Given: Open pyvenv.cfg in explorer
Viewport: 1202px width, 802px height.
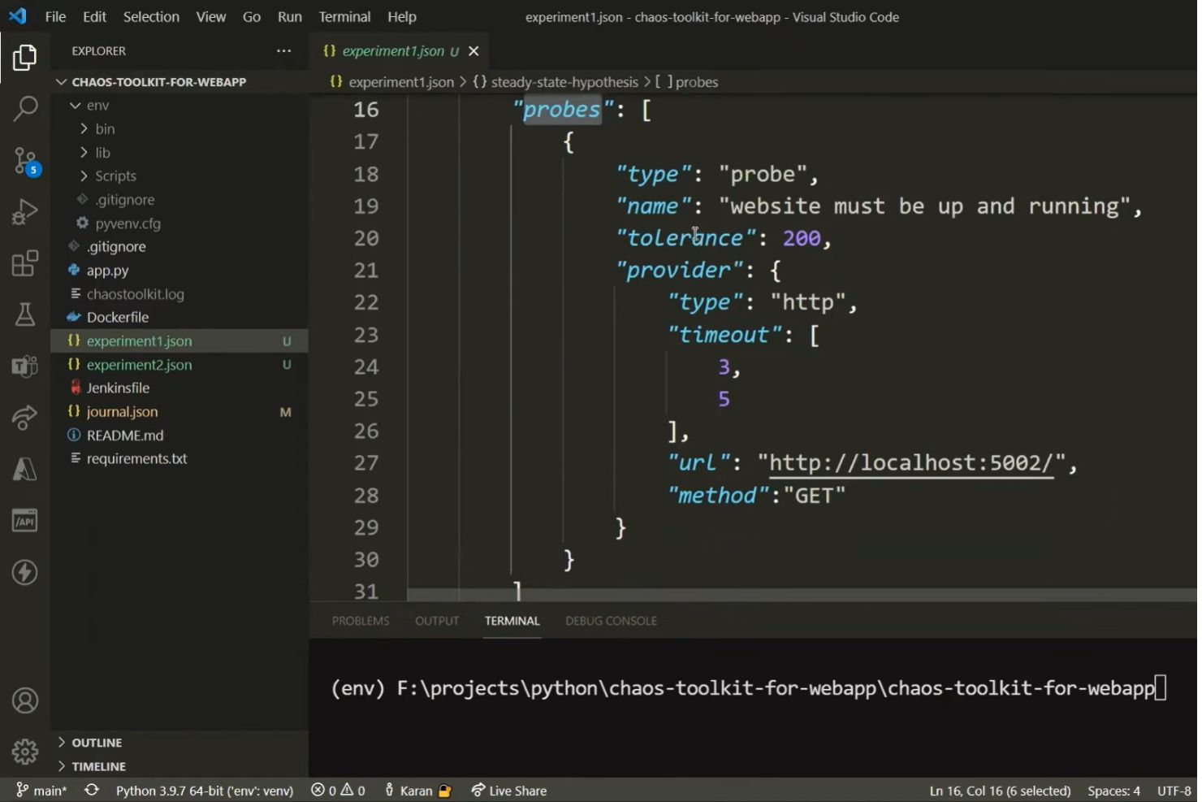Looking at the screenshot, I should (x=128, y=223).
